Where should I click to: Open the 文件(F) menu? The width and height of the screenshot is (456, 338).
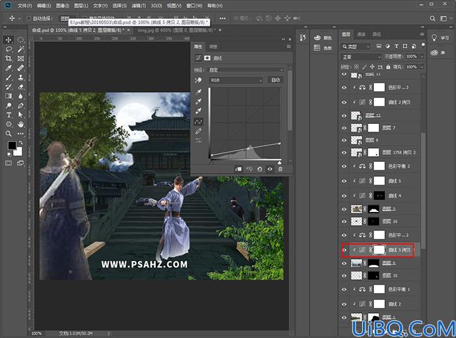(25, 5)
